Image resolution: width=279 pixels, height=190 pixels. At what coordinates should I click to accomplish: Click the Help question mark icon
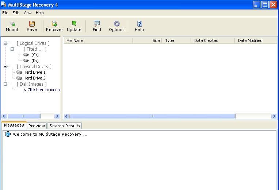(x=139, y=24)
